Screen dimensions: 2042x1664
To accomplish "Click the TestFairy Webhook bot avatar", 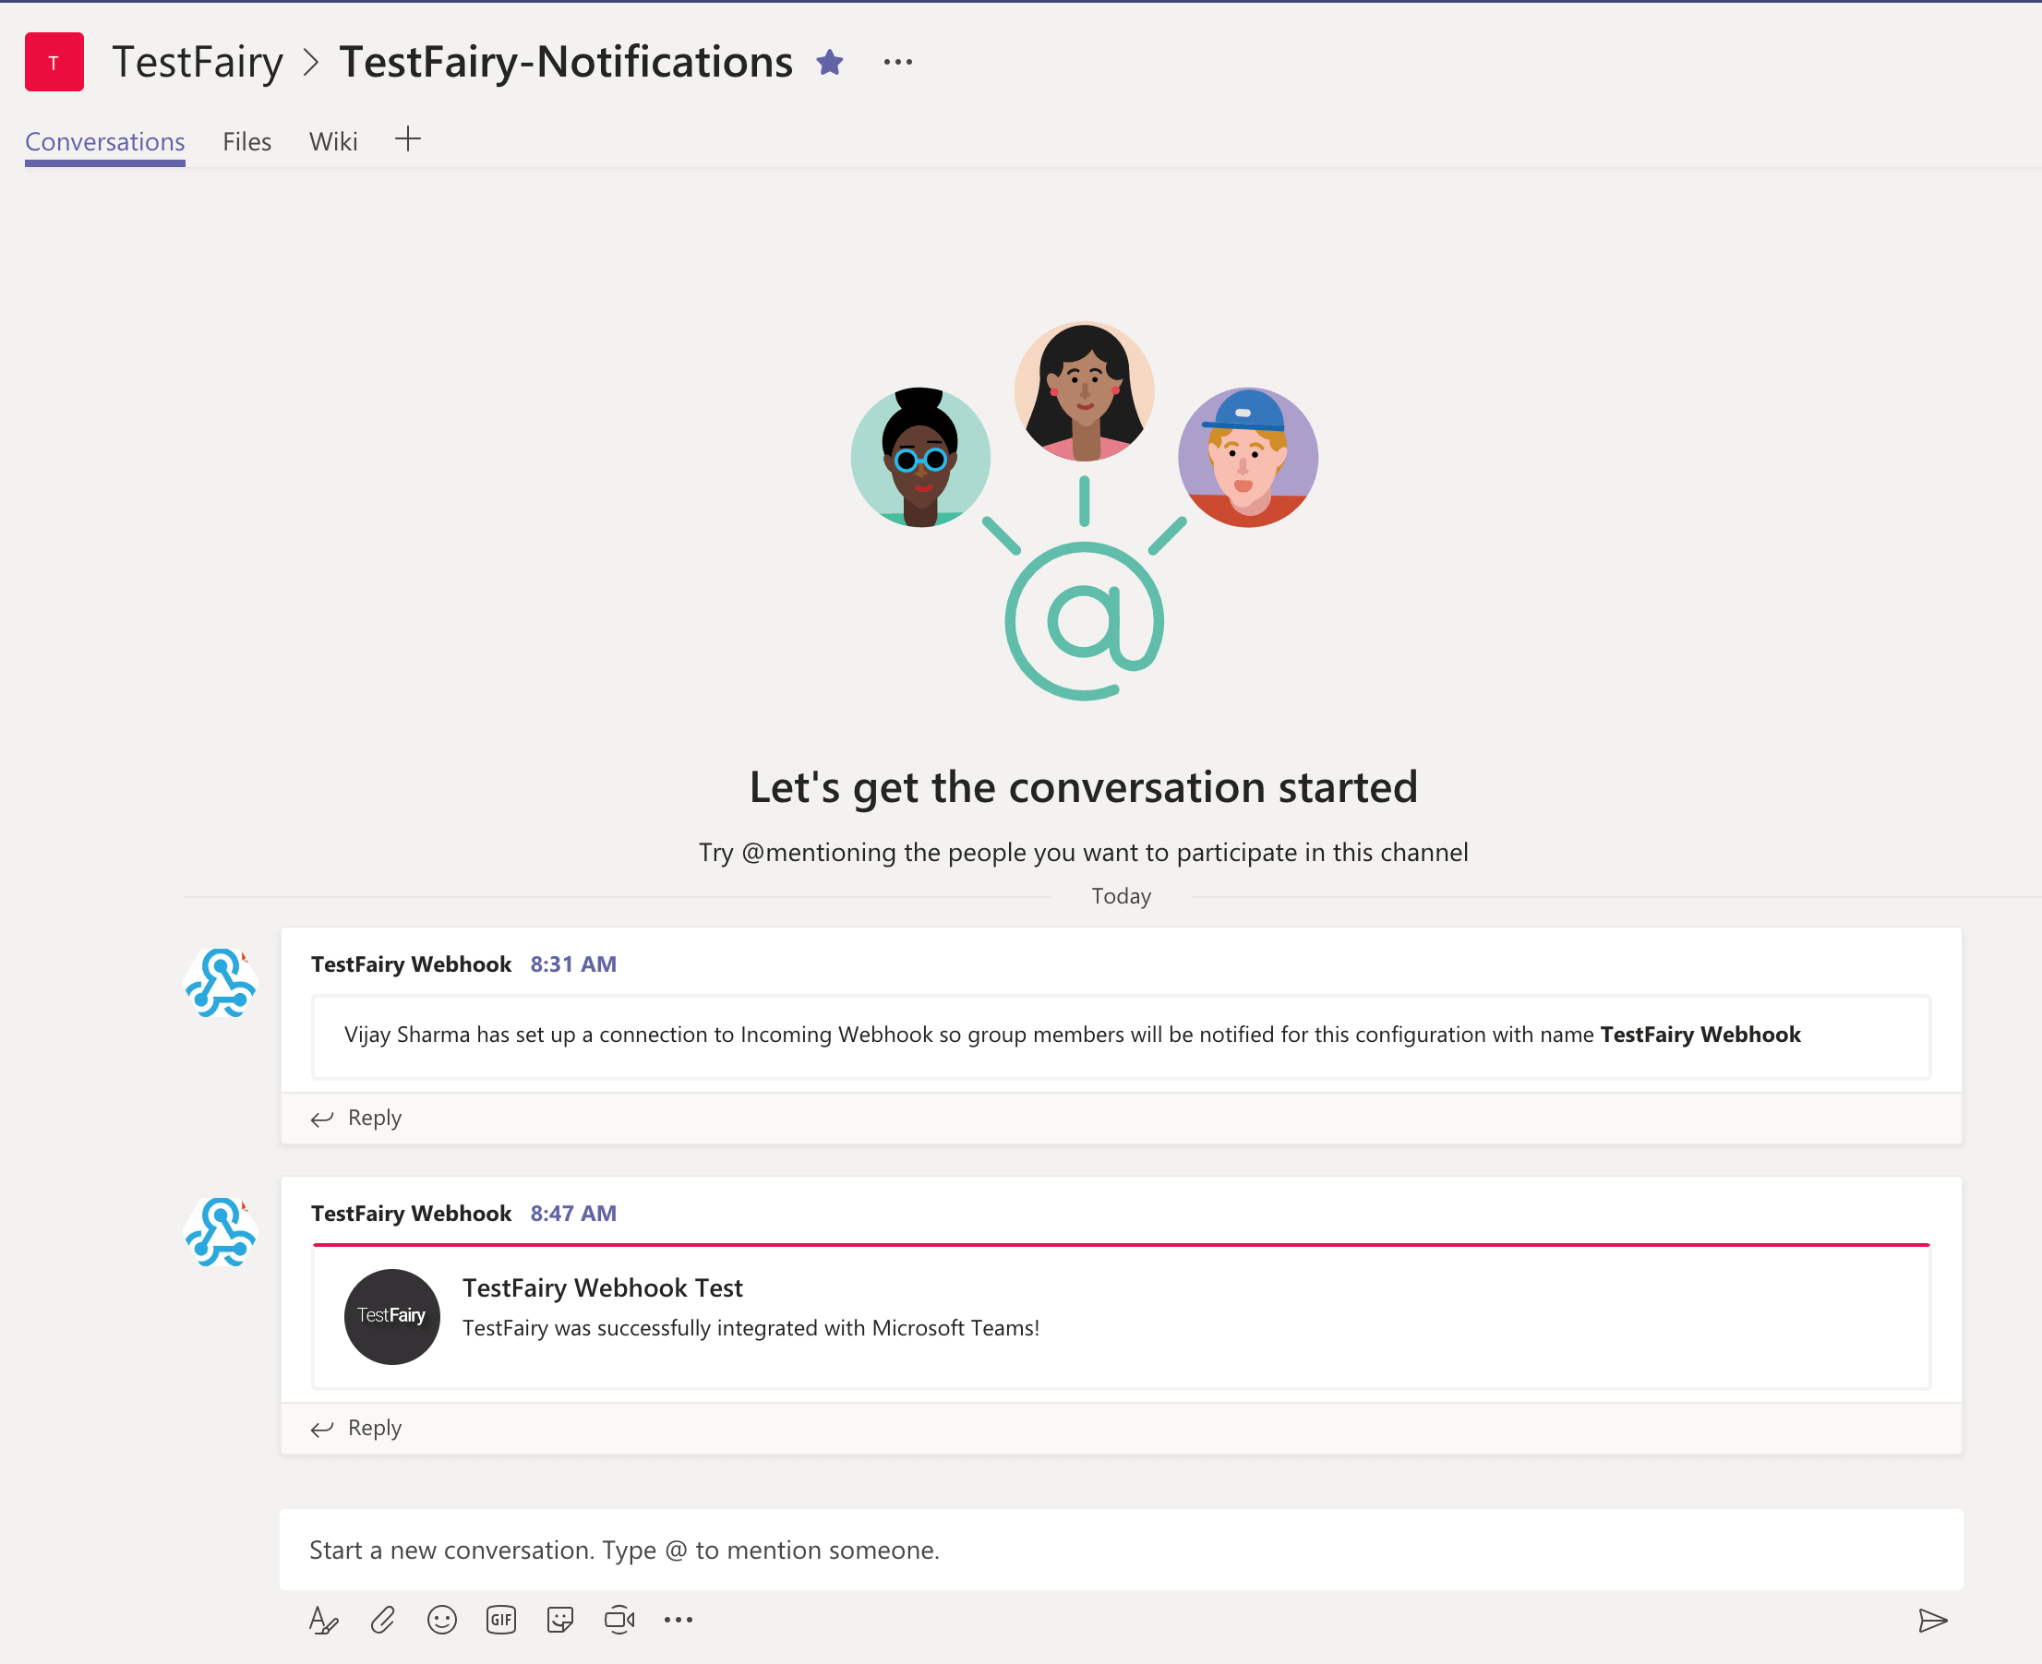I will click(x=221, y=983).
